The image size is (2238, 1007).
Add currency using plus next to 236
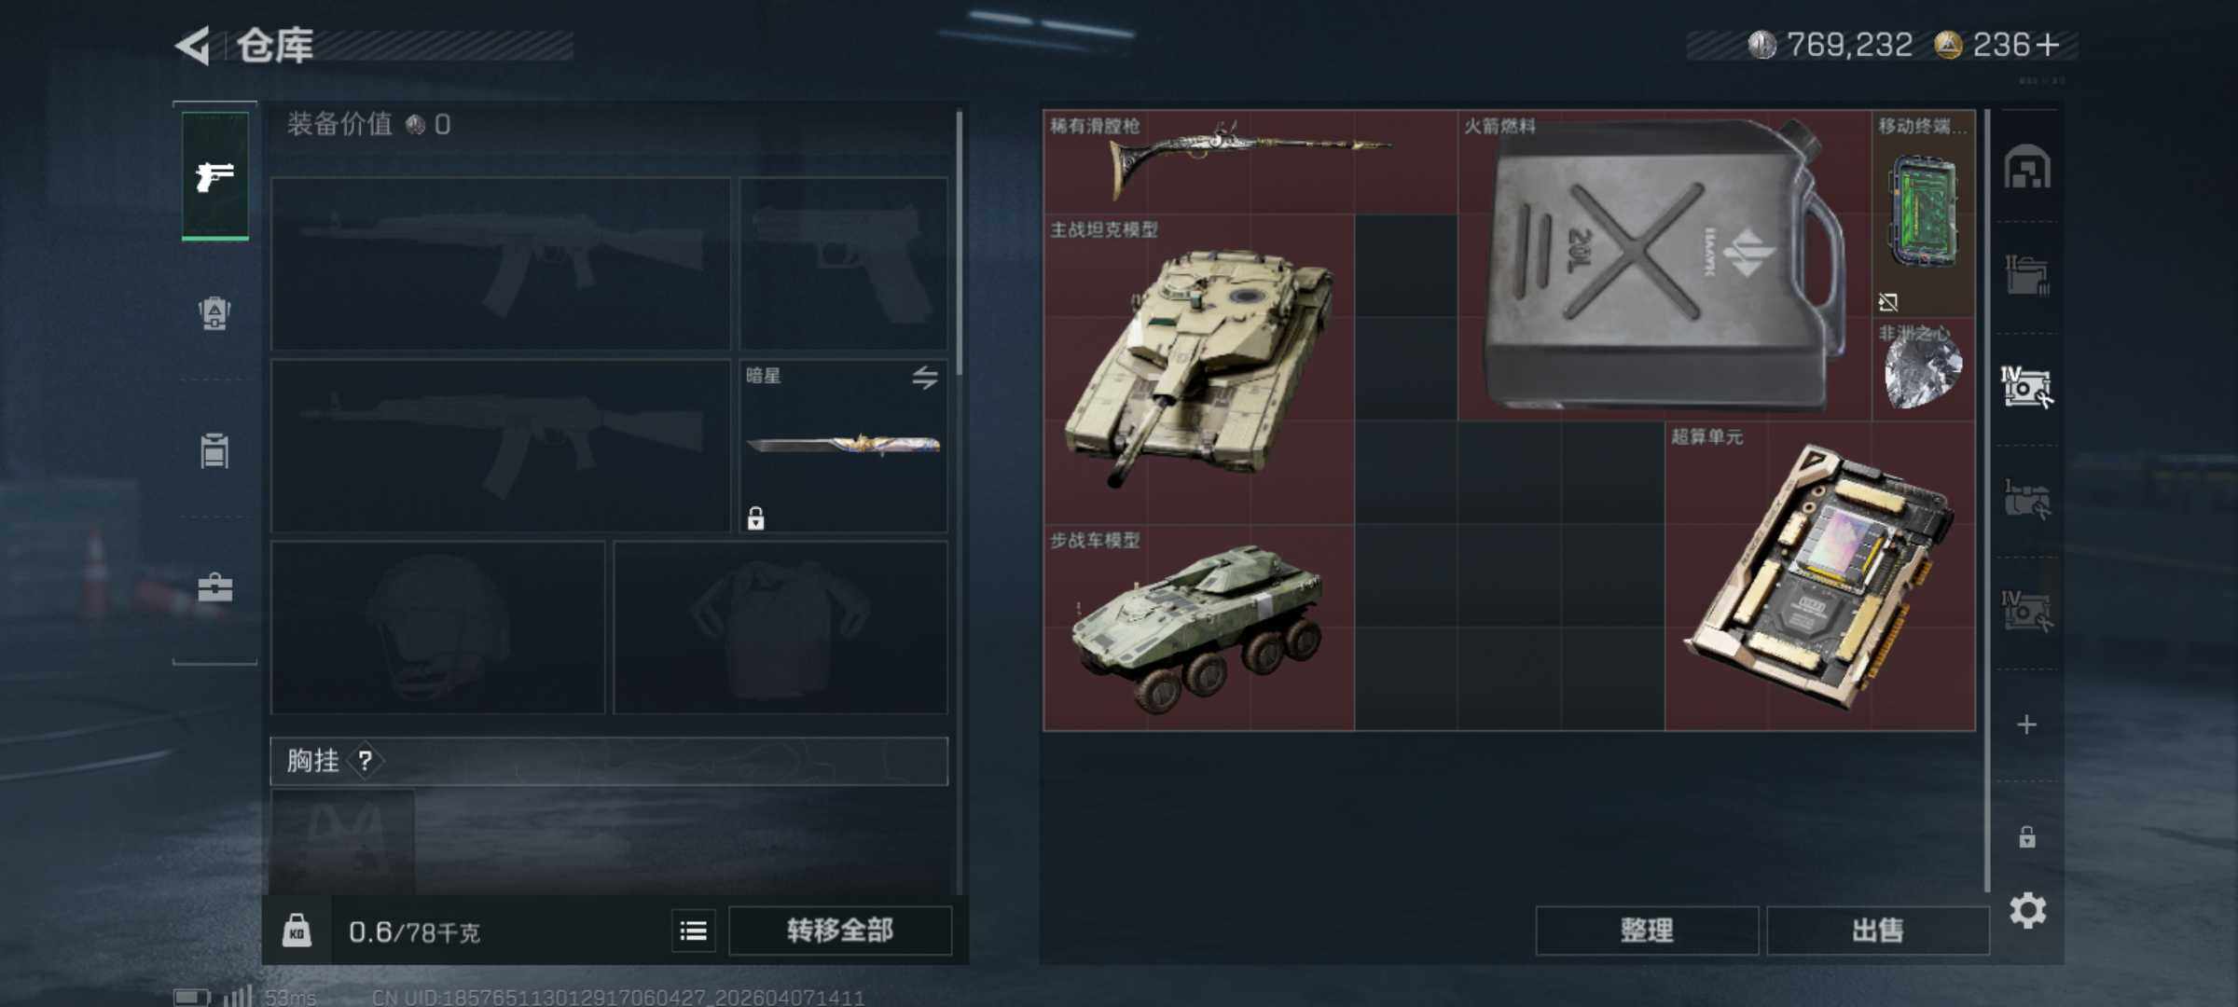pyautogui.click(x=2048, y=45)
